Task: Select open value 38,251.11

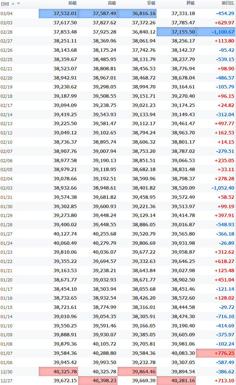Action: [65, 41]
